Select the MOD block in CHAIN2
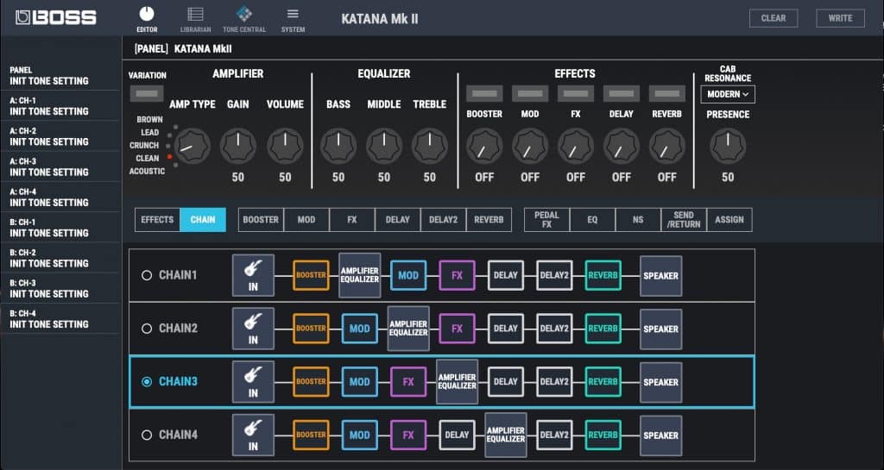 pos(360,329)
